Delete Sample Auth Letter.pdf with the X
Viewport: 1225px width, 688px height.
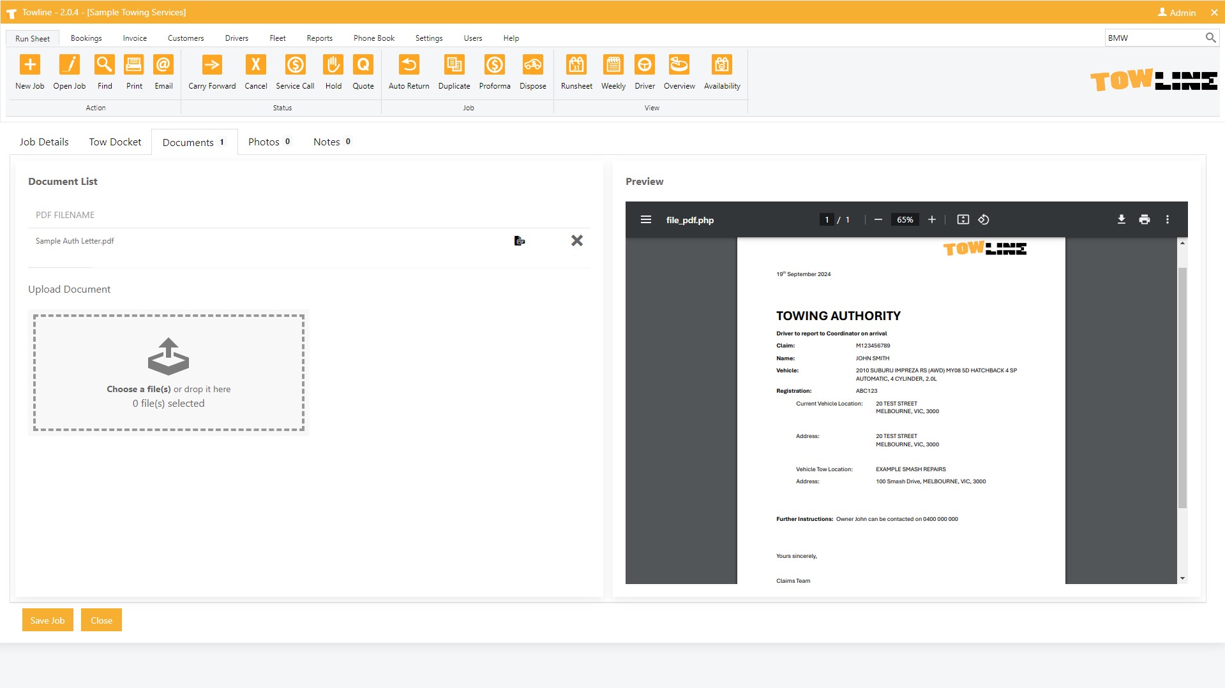pos(576,240)
